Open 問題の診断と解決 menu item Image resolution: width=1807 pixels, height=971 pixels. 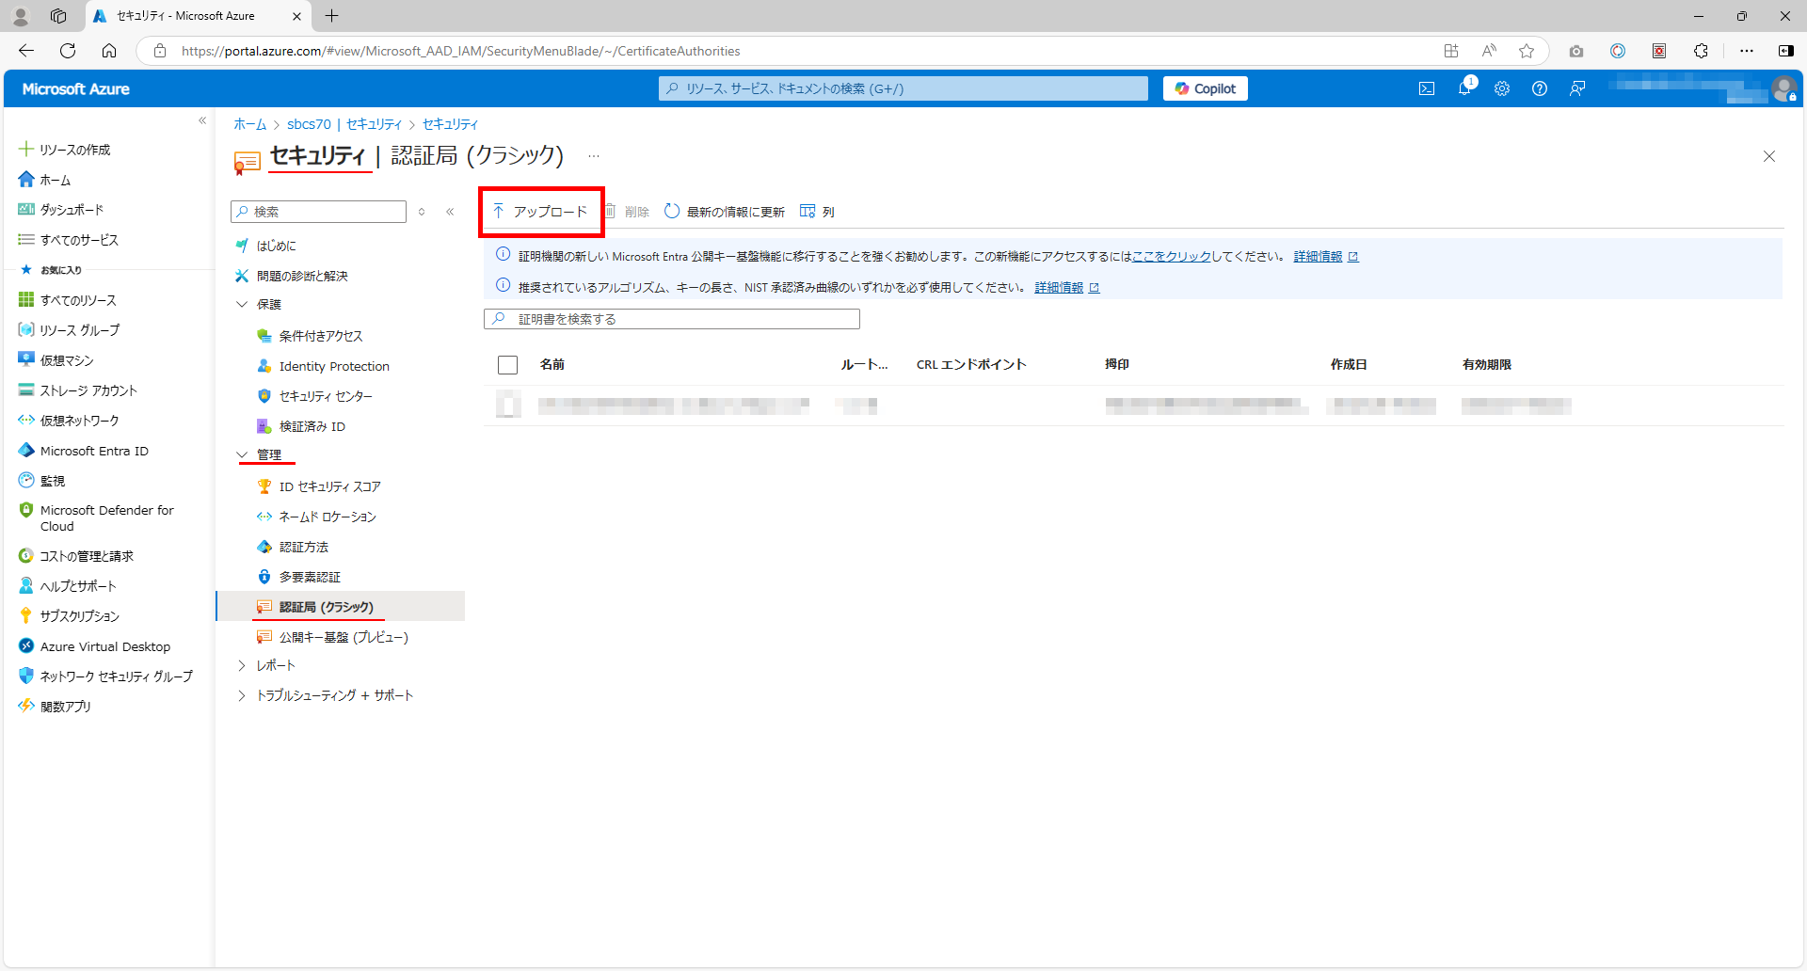pos(301,276)
